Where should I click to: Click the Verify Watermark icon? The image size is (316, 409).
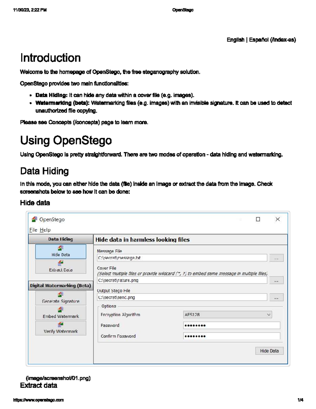pos(61,325)
